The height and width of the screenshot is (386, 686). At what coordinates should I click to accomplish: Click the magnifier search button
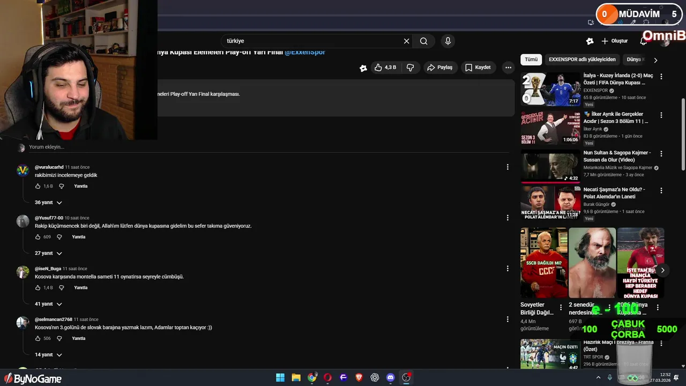pyautogui.click(x=424, y=41)
